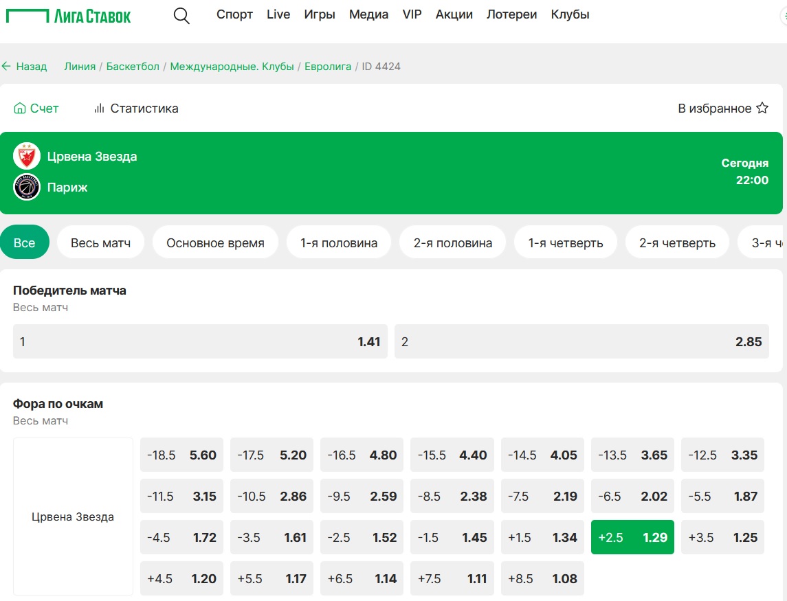Pick handicap -12.5 at 3.35
Image resolution: width=787 pixels, height=601 pixels.
tap(723, 455)
